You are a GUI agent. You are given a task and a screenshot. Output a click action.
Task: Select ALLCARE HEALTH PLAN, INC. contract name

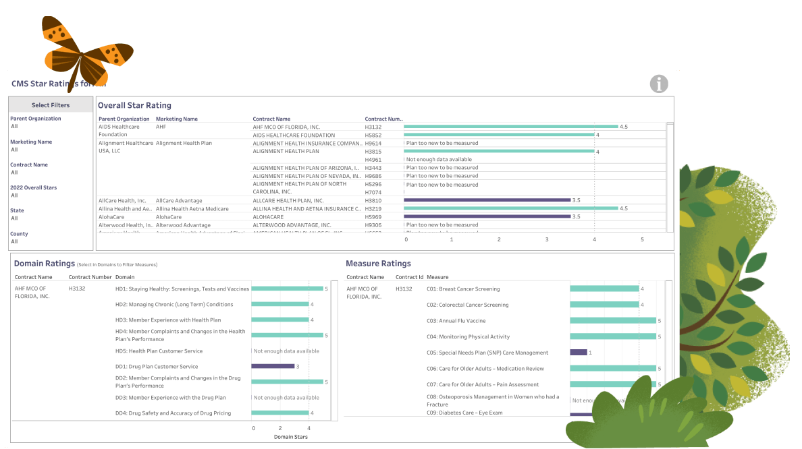(x=288, y=201)
